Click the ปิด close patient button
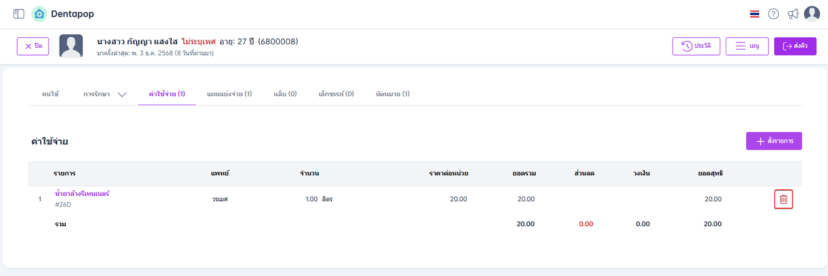 [x=33, y=46]
